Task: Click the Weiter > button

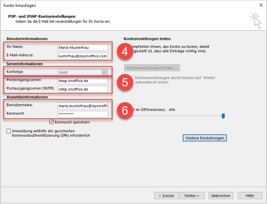Action: click(192, 196)
